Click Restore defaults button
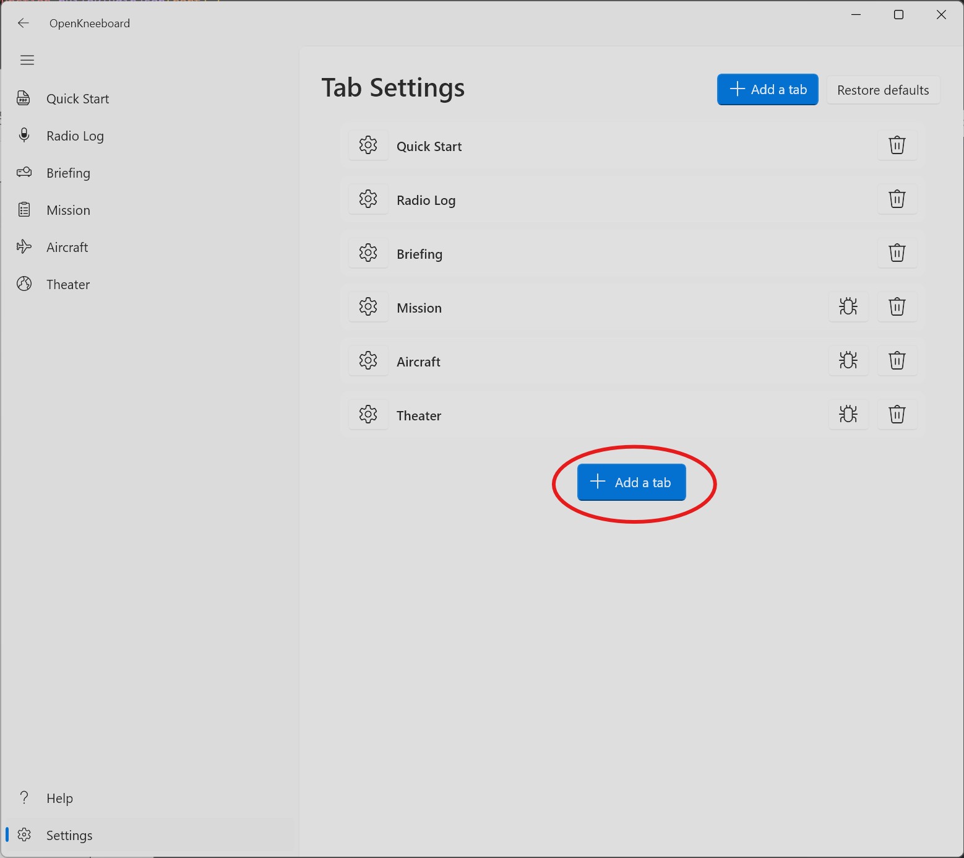The image size is (964, 858). [x=883, y=90]
